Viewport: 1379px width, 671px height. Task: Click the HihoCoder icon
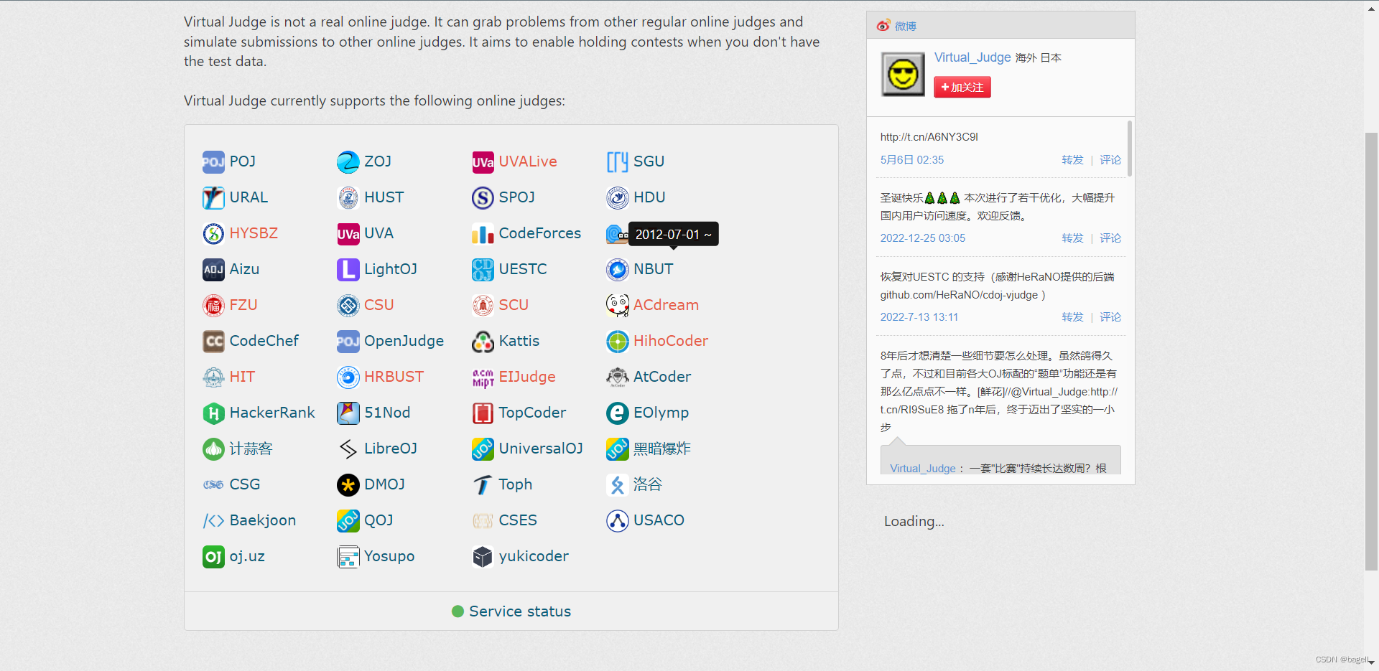tap(617, 341)
